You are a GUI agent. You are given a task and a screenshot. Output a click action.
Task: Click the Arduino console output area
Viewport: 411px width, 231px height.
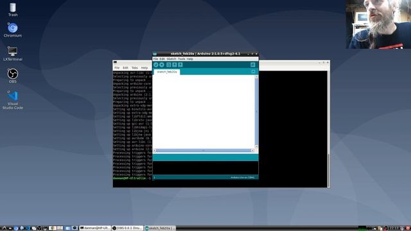coord(205,168)
